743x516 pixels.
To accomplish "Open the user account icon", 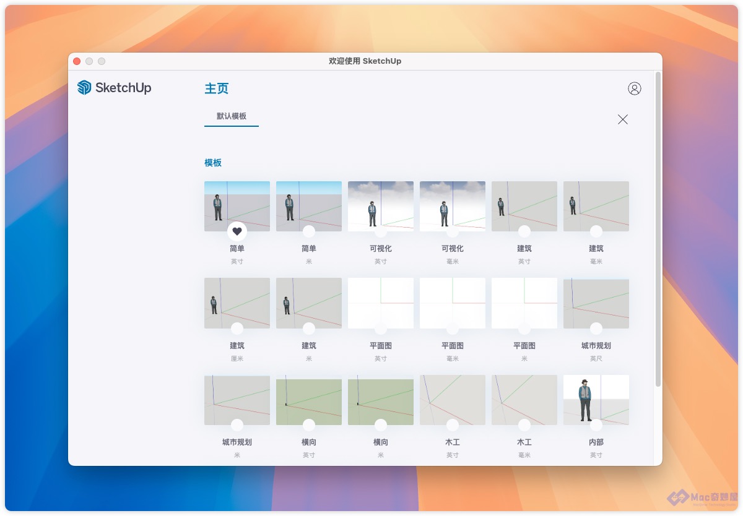I will [635, 88].
